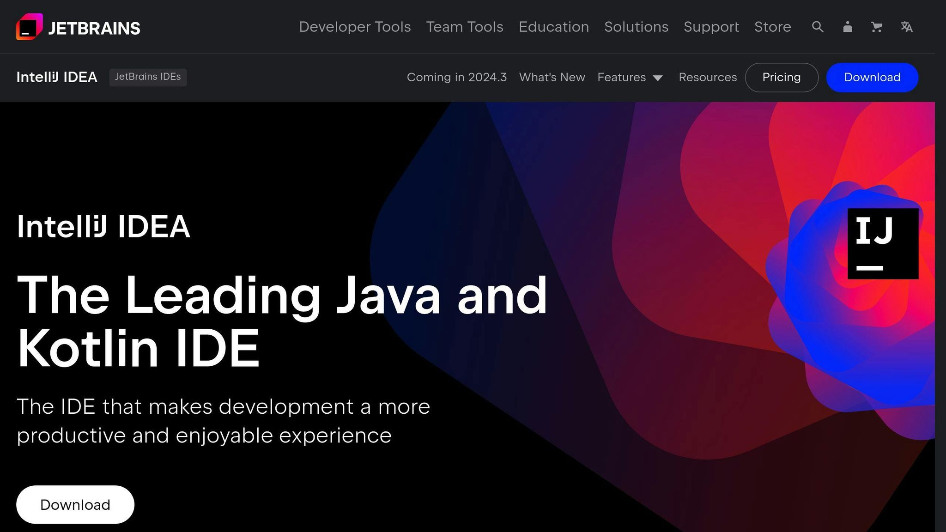Open the Coming in 2024.3 link
The image size is (946, 532).
457,77
